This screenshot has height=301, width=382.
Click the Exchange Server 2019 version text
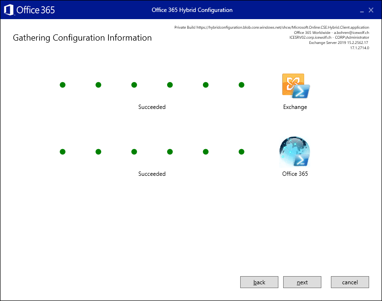click(339, 43)
